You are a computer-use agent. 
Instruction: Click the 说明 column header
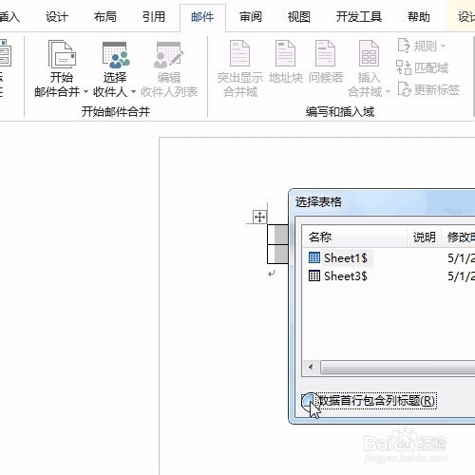point(424,237)
